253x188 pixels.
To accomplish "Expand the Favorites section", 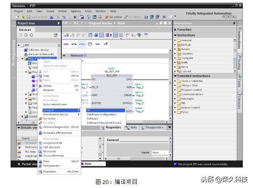I will [175, 29].
